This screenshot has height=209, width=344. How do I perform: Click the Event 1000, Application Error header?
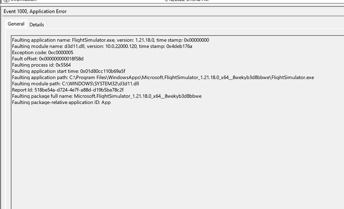pyautogui.click(x=35, y=11)
